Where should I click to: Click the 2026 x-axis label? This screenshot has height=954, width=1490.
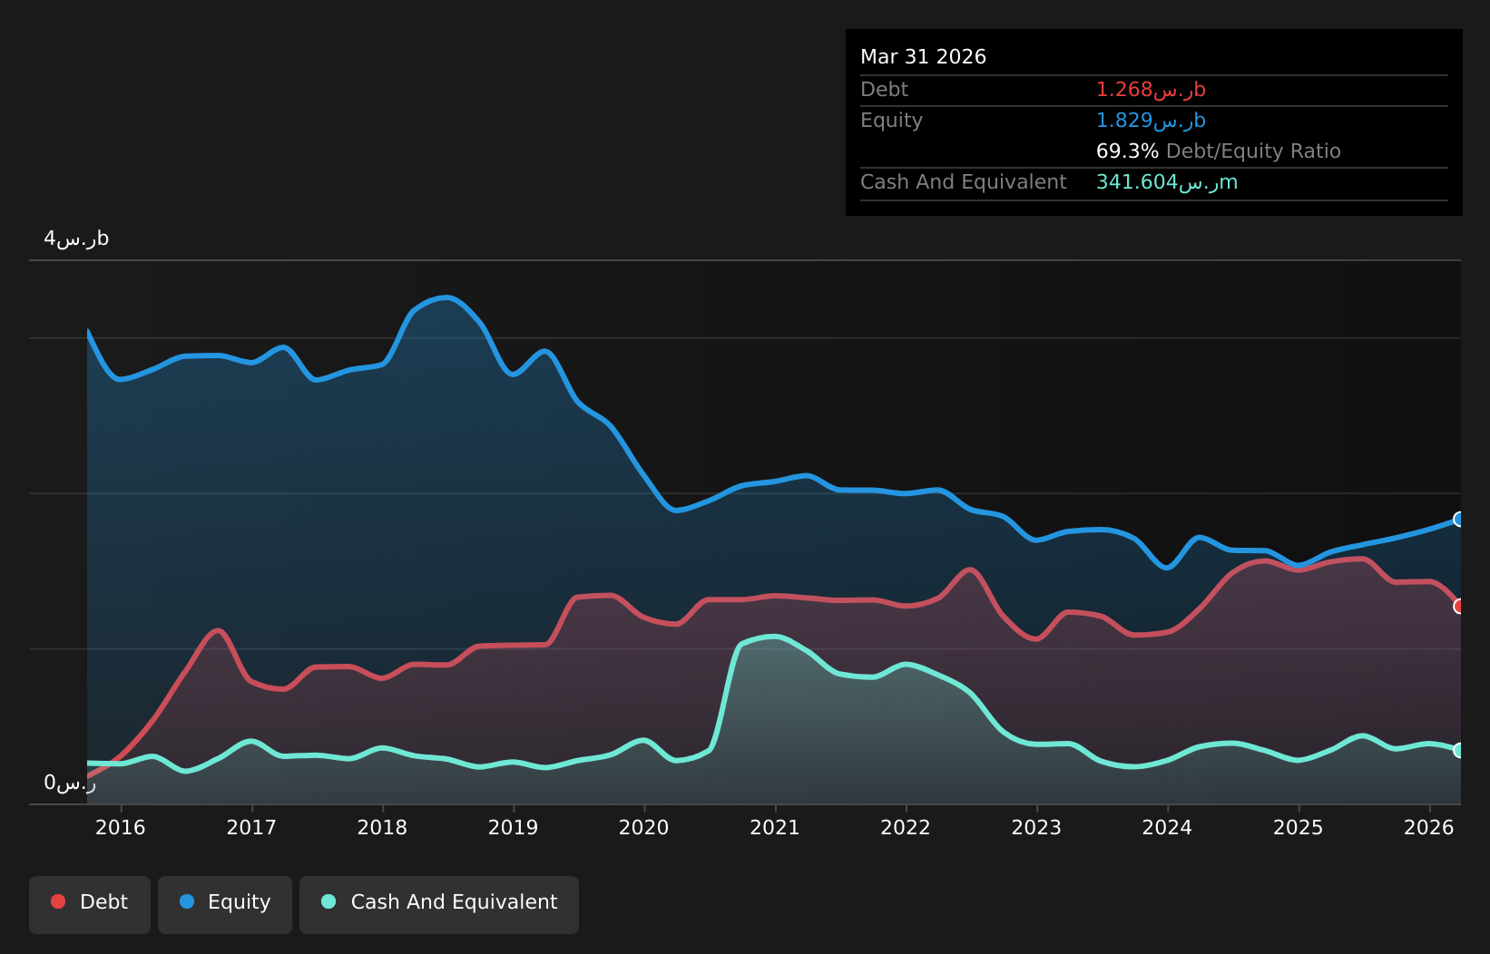click(x=1429, y=827)
